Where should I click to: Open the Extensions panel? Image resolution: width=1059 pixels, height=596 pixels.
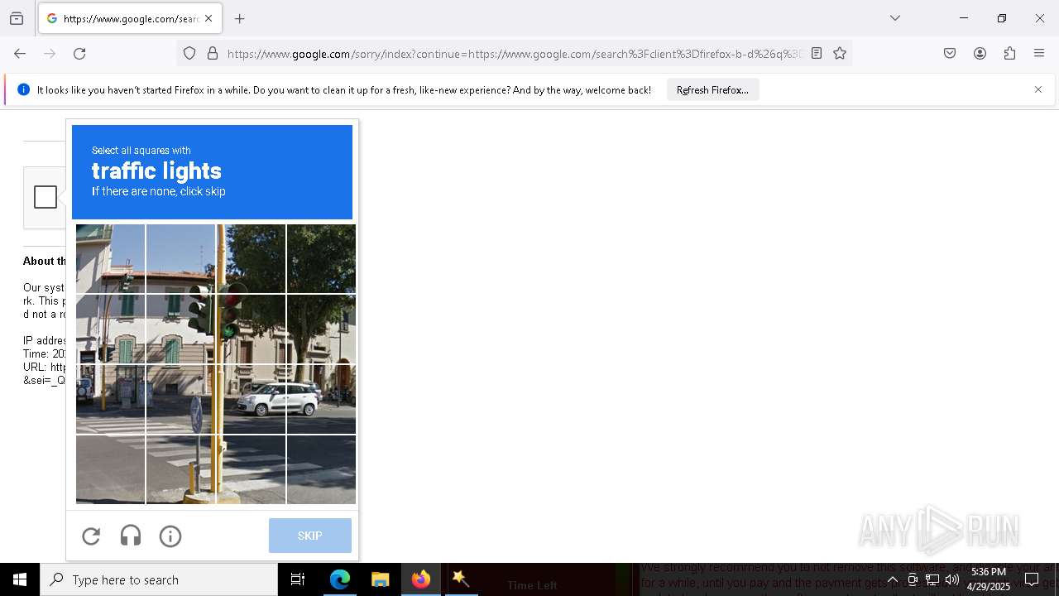click(1009, 54)
